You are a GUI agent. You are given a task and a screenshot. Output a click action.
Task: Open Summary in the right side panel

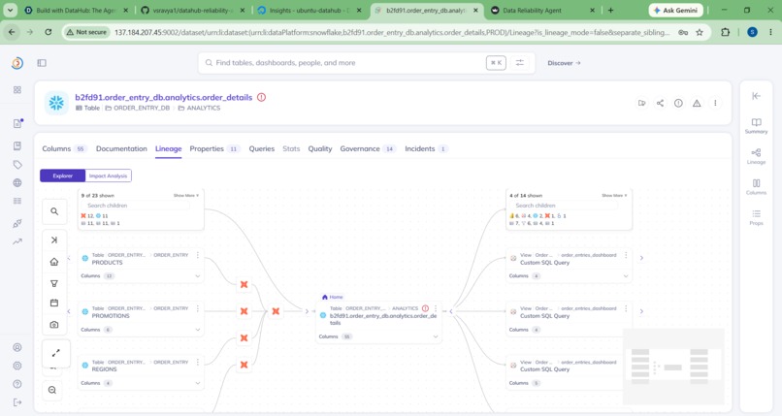(756, 125)
